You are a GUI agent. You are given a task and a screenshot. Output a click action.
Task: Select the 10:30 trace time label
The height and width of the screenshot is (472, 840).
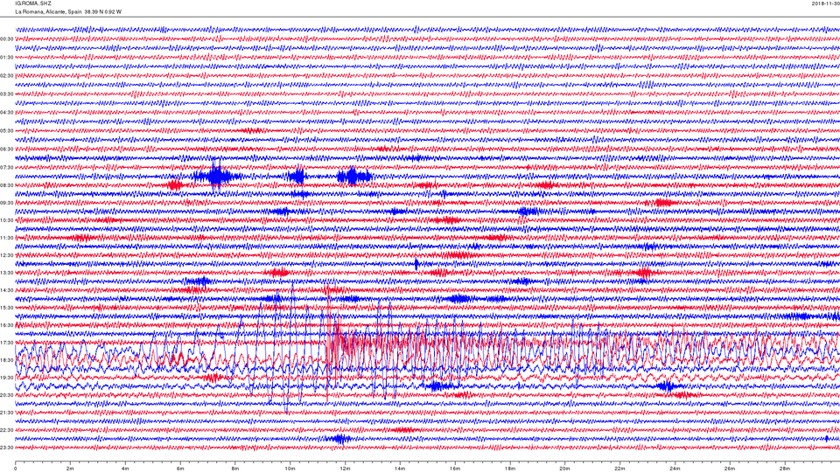coord(6,220)
